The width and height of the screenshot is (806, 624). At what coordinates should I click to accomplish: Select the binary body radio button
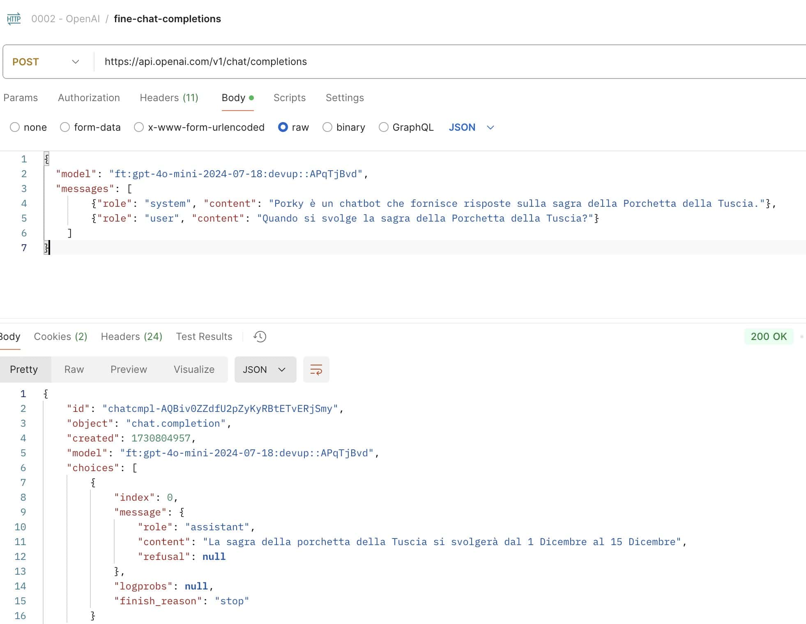coord(327,127)
